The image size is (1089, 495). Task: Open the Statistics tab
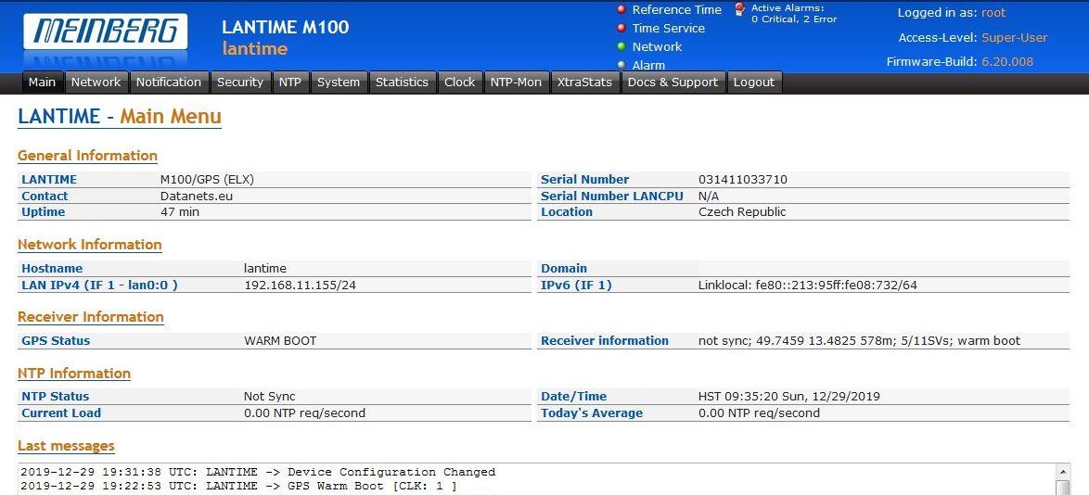point(403,82)
